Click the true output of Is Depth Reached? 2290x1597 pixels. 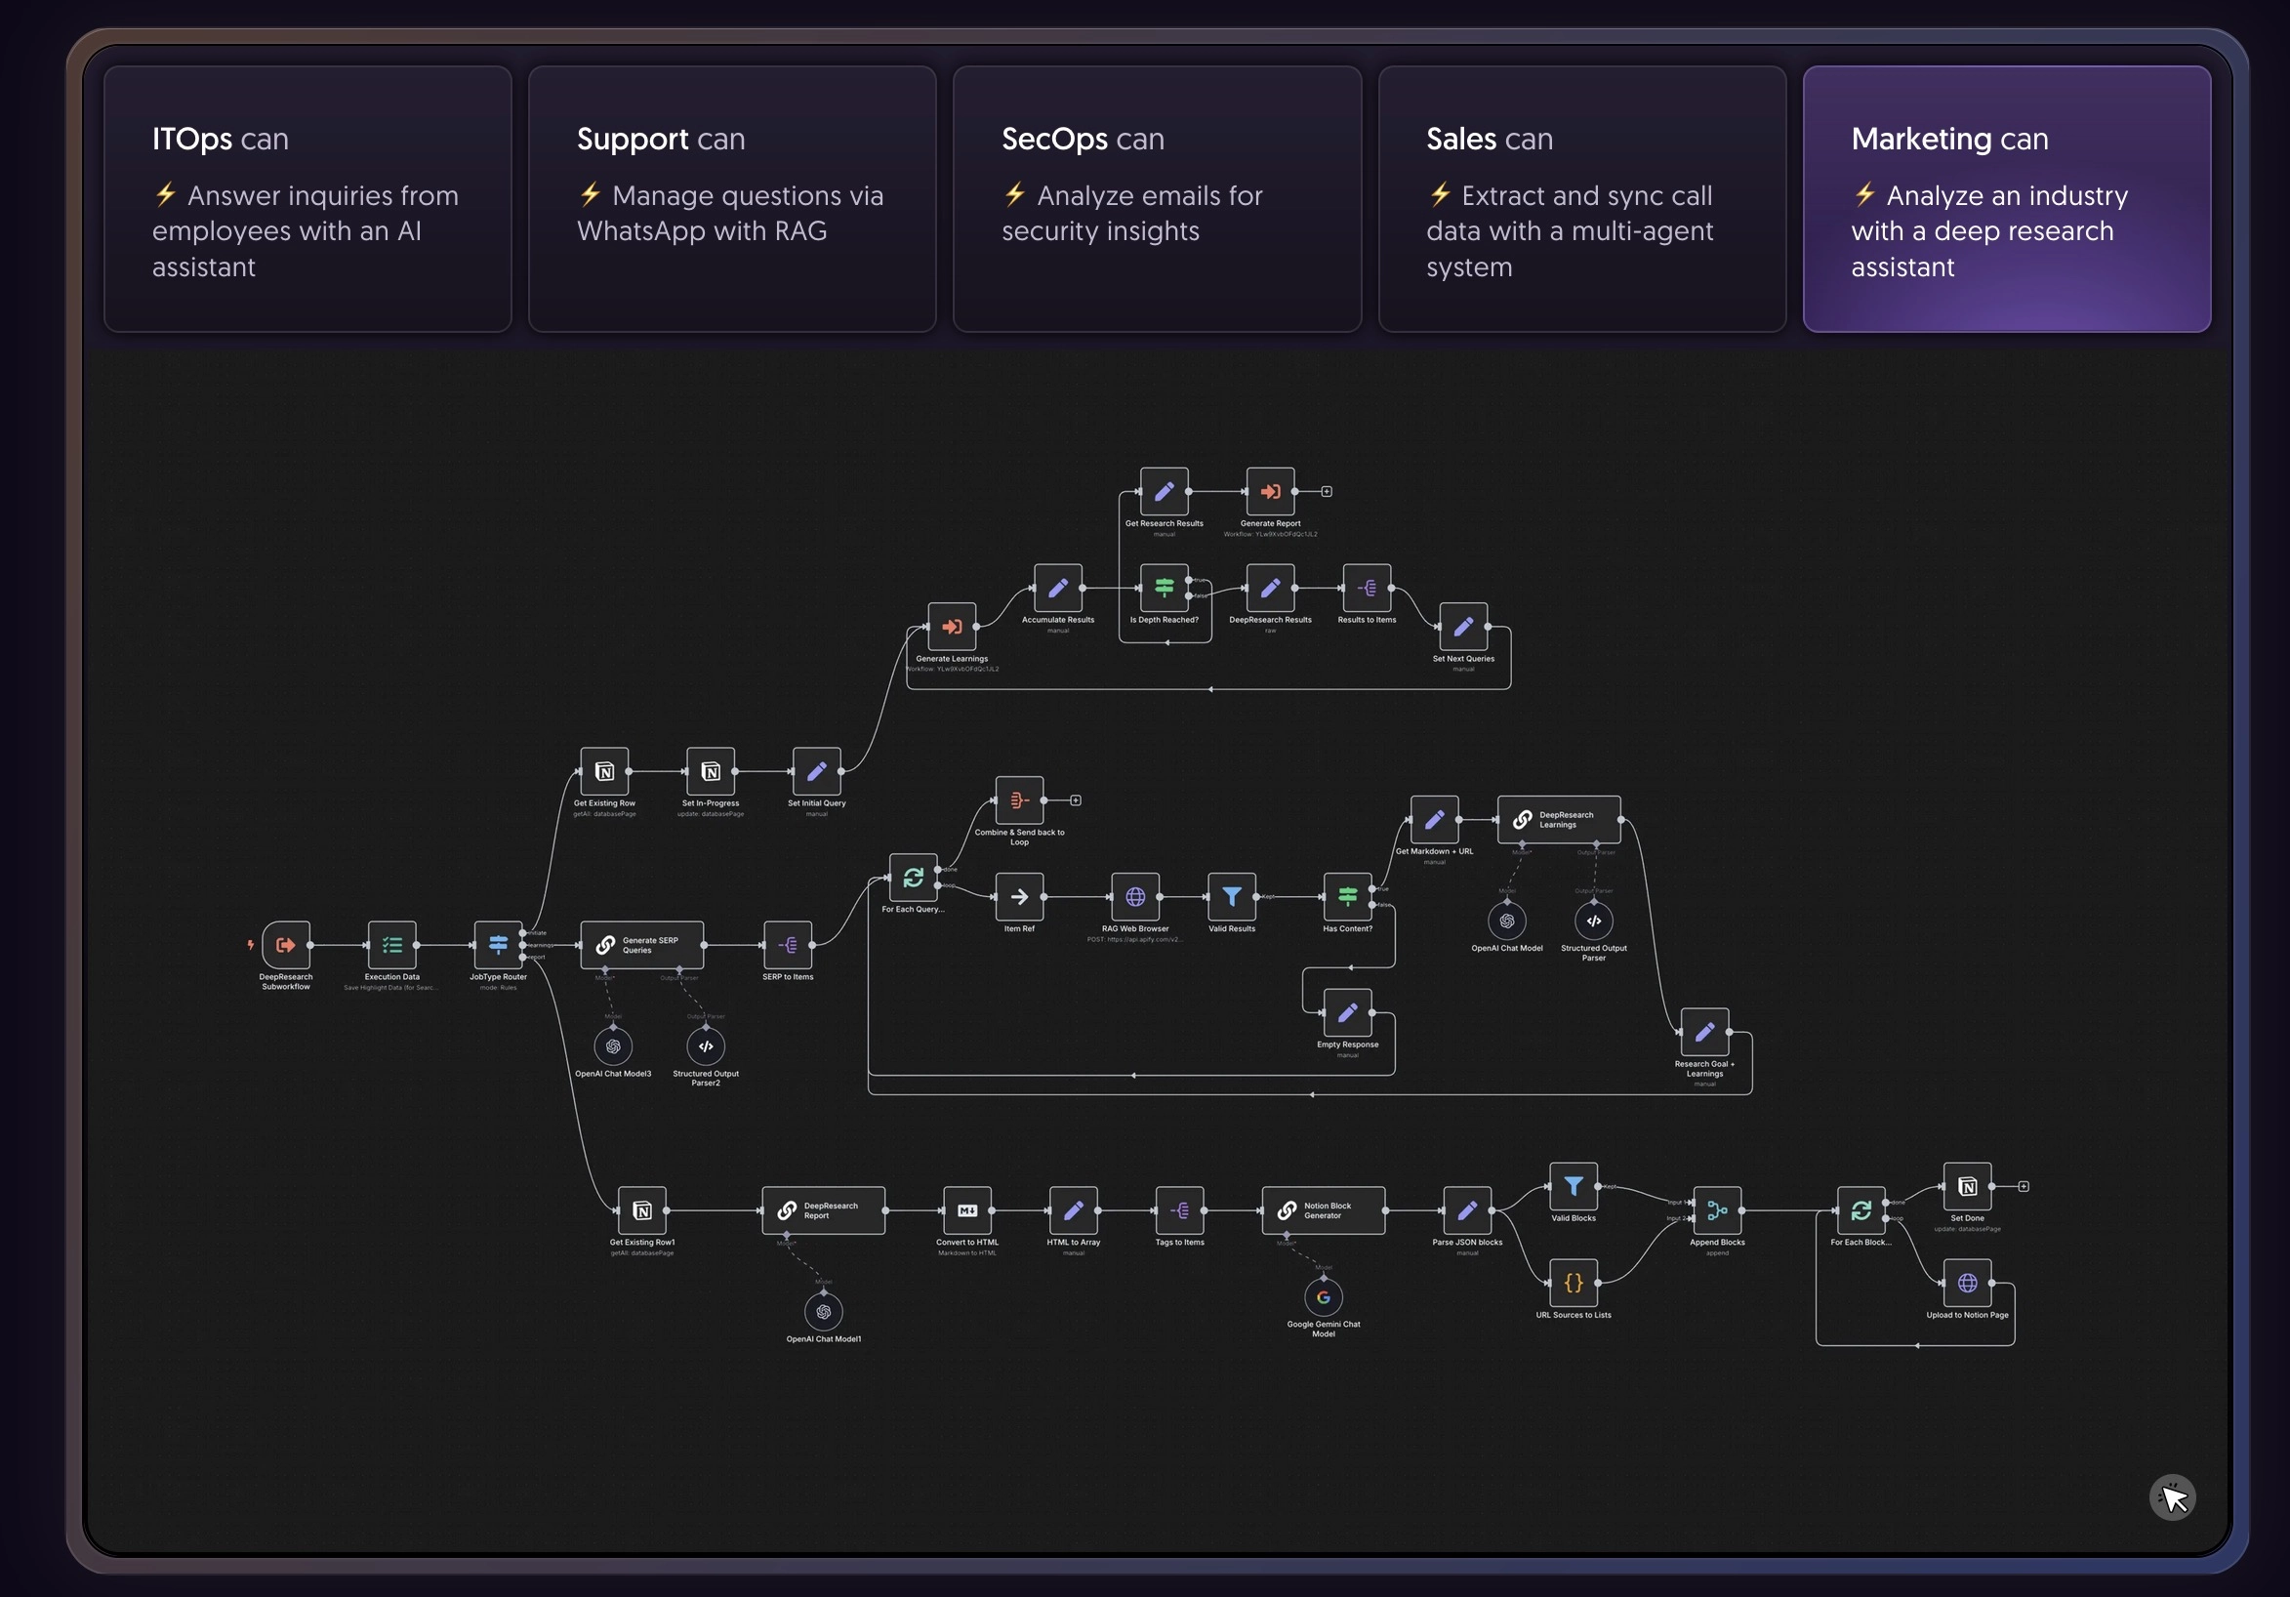coord(1191,581)
